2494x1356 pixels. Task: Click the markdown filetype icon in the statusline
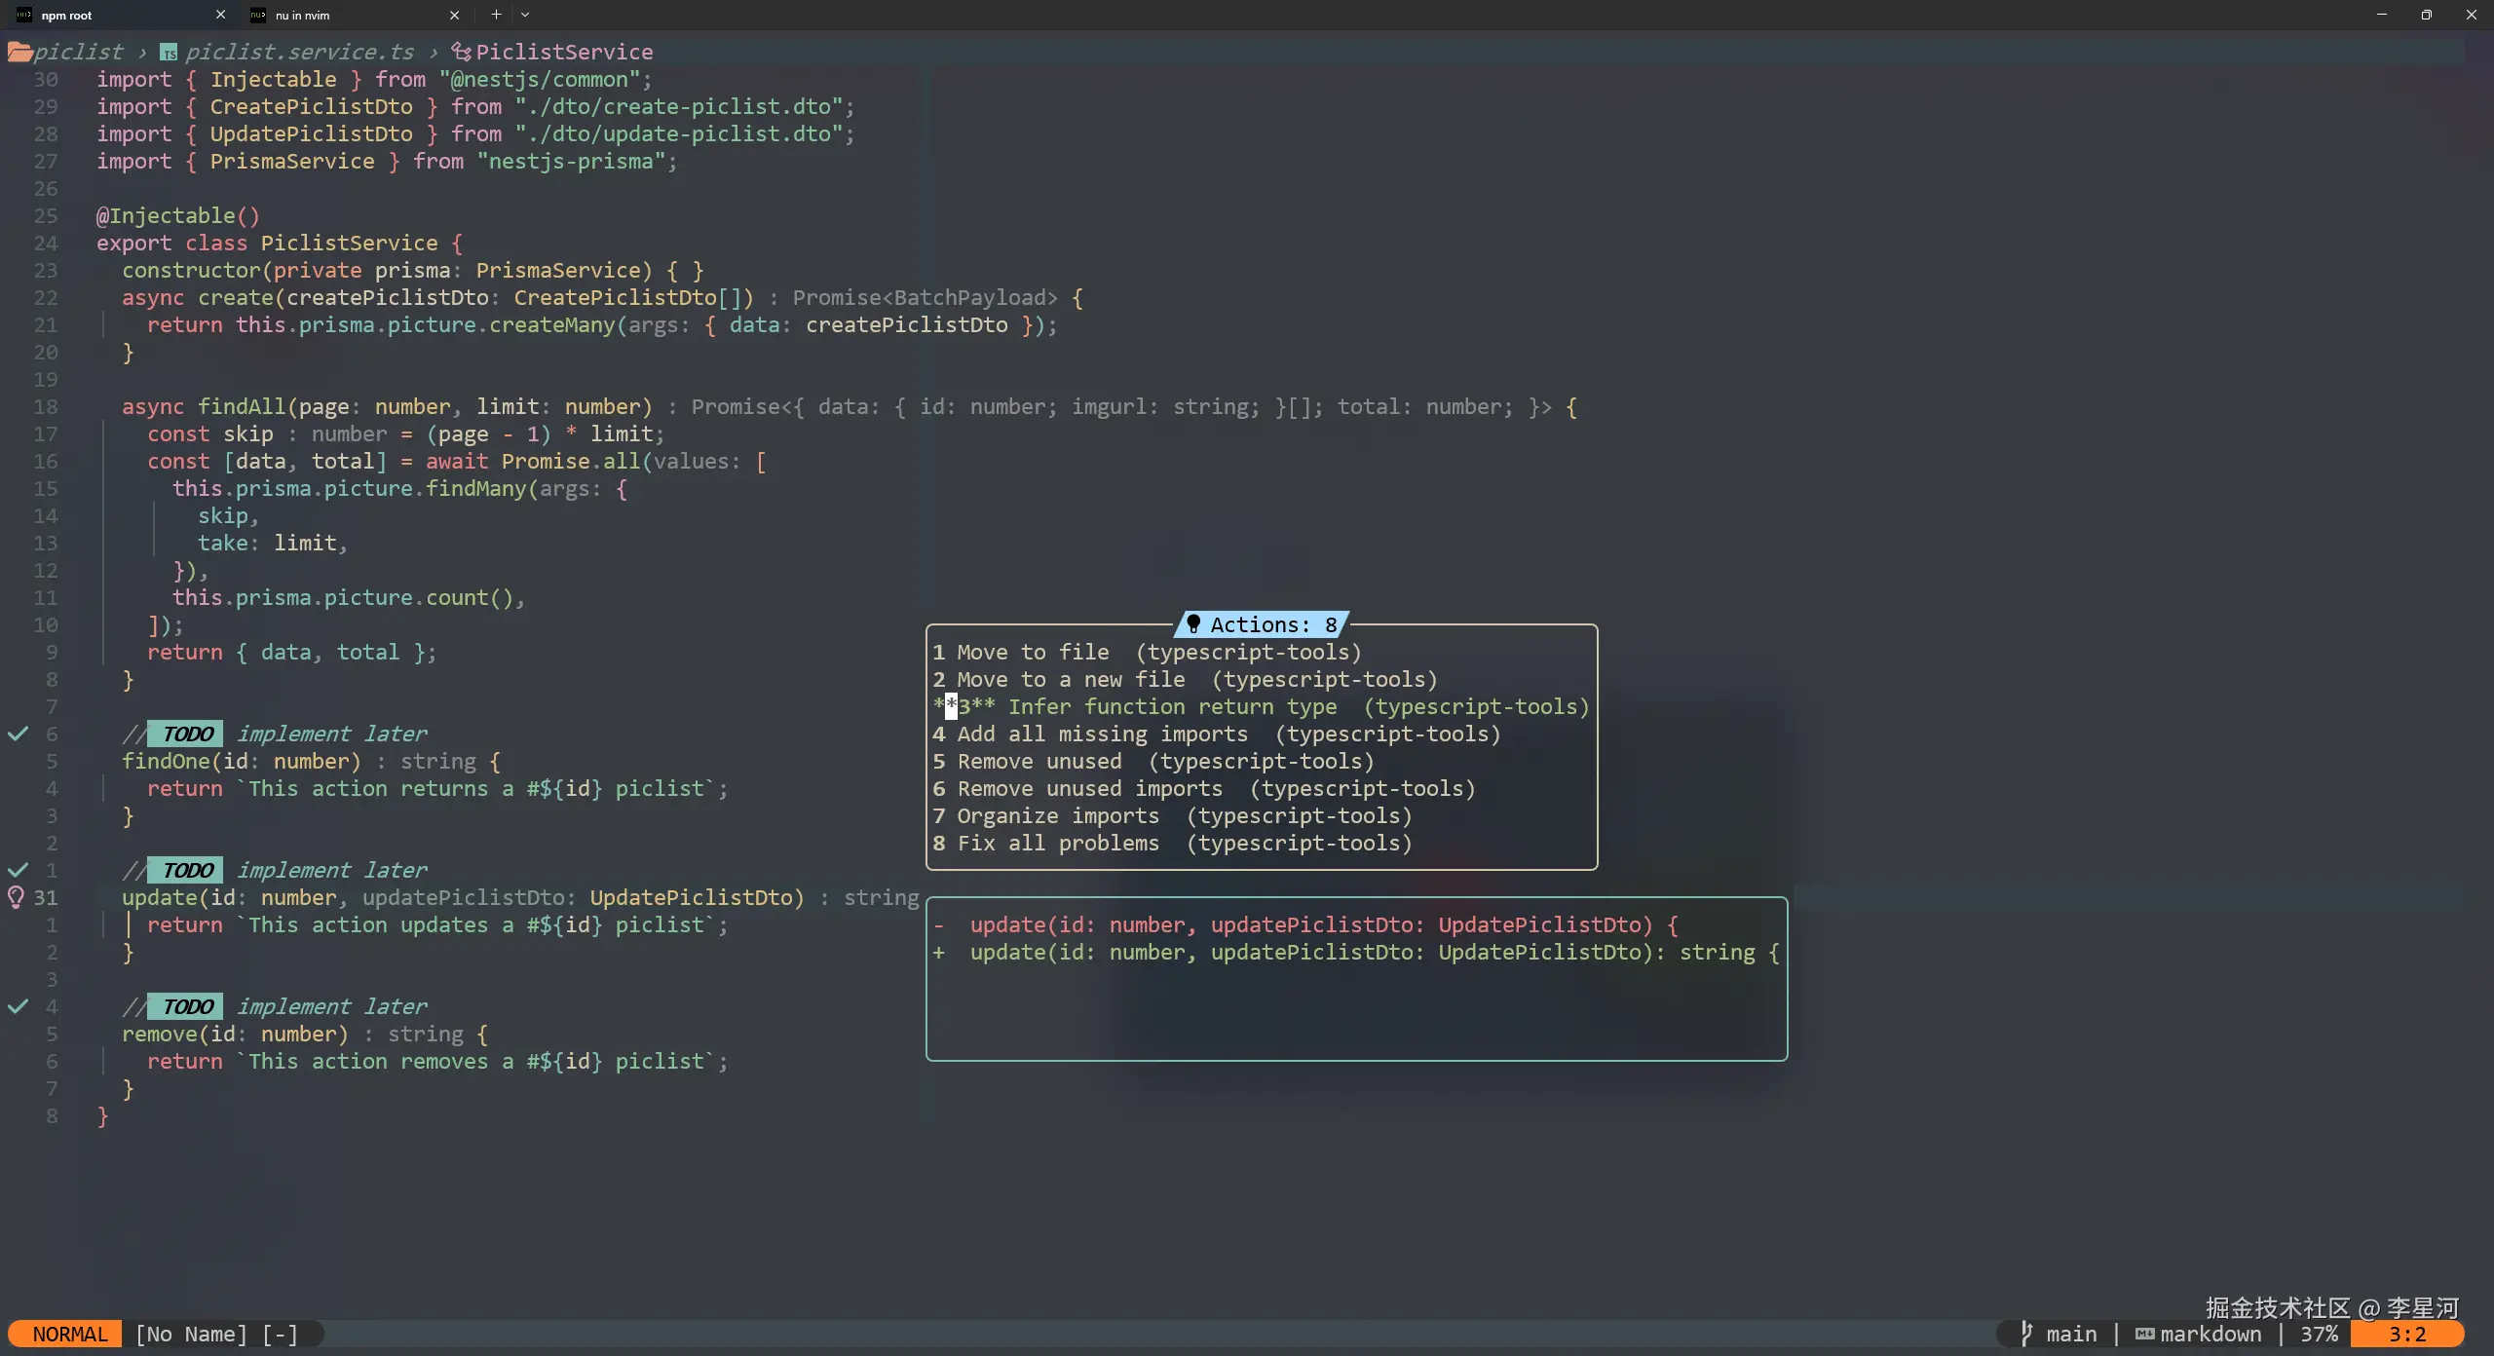pyautogui.click(x=2146, y=1334)
